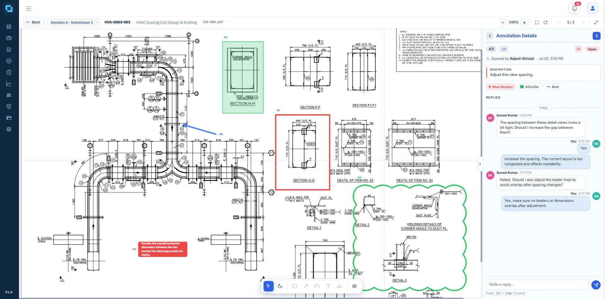Click the SK avatar on first reply

tap(490, 118)
